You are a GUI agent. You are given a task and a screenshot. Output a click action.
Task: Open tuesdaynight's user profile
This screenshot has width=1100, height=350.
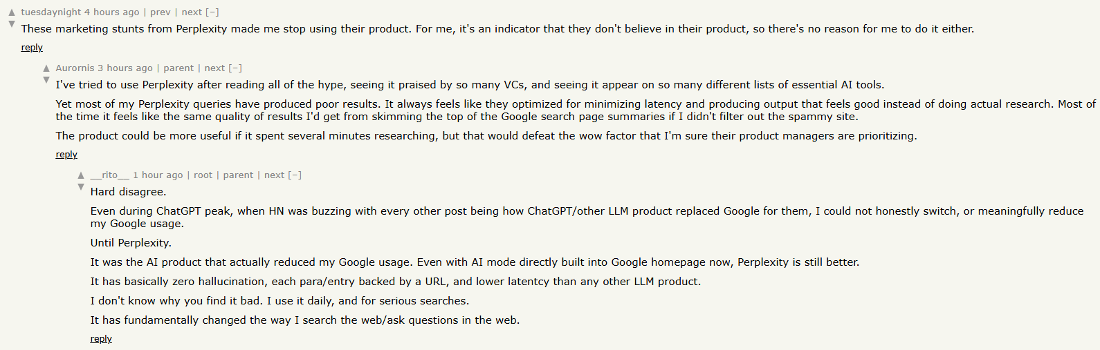(51, 12)
